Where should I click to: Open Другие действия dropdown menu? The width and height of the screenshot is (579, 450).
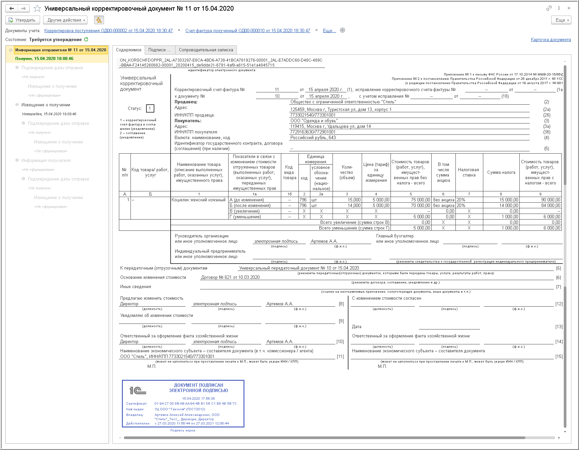(65, 20)
